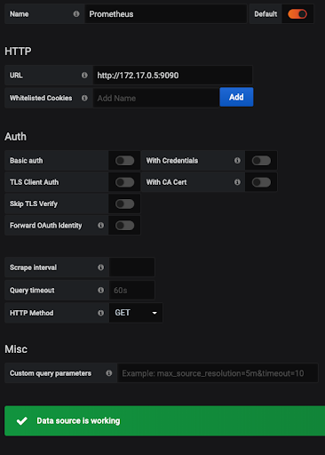Screen dimensions: 325x455
Task: Toggle the With CA Cert switch
Action: (261, 182)
